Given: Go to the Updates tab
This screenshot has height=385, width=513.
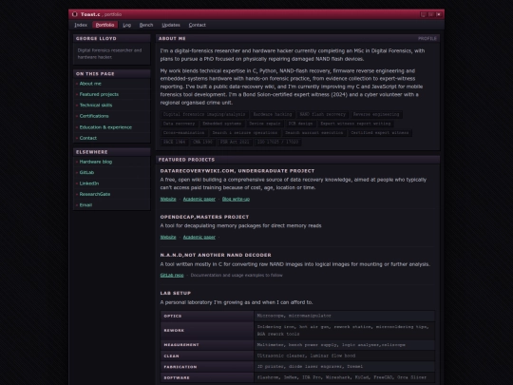Looking at the screenshot, I should tap(171, 25).
